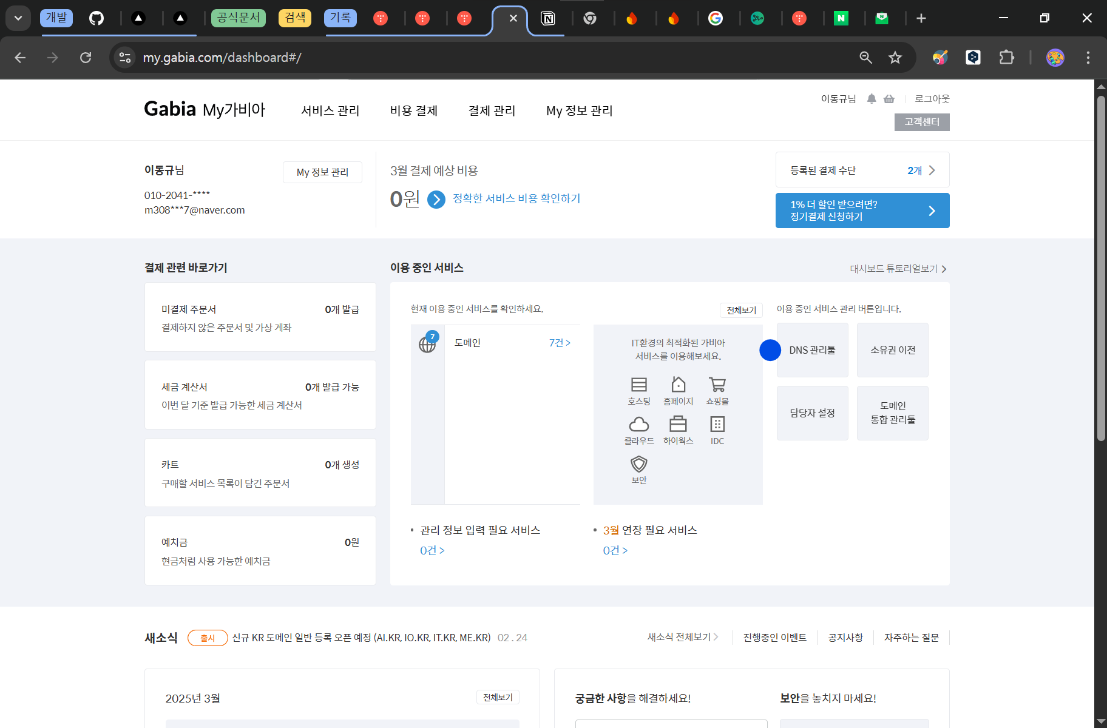
Task: Open 0건 under 3월 연장 필요 서비스
Action: [615, 550]
